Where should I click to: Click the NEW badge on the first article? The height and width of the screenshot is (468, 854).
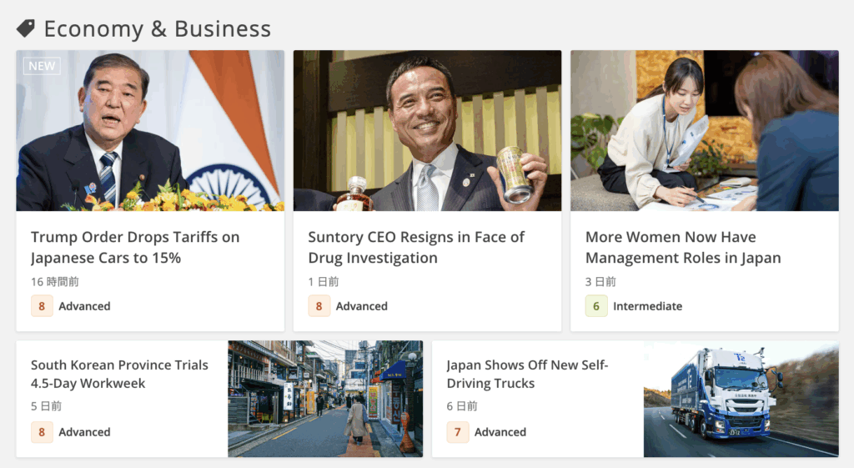(42, 66)
